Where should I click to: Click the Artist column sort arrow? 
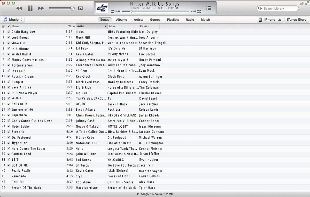click(105, 26)
